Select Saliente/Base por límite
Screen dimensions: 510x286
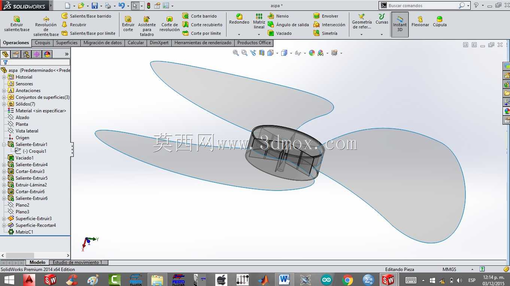88,33
